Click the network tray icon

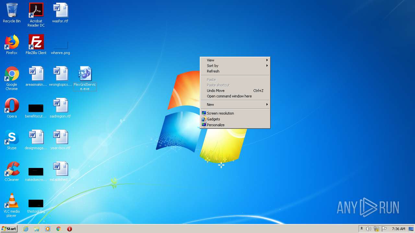(x=376, y=229)
